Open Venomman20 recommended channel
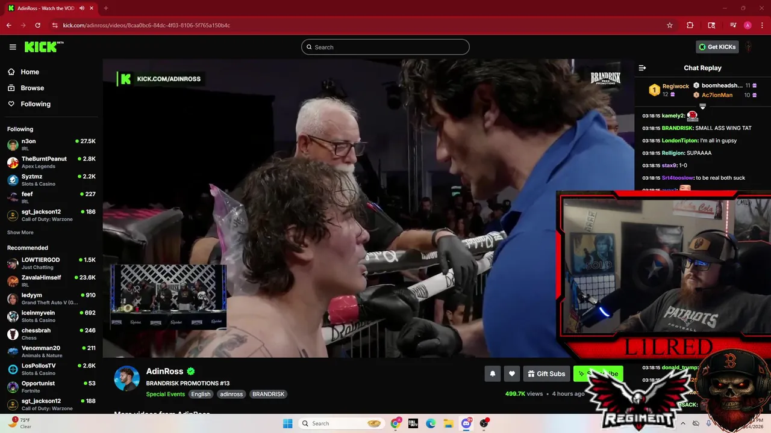The width and height of the screenshot is (771, 433). 51,351
